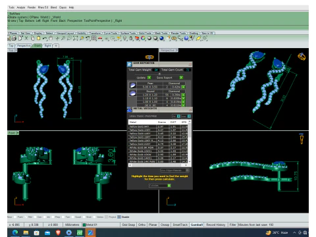This screenshot has width=316, height=237.
Task: Click the New document icon
Action: click(20, 38)
